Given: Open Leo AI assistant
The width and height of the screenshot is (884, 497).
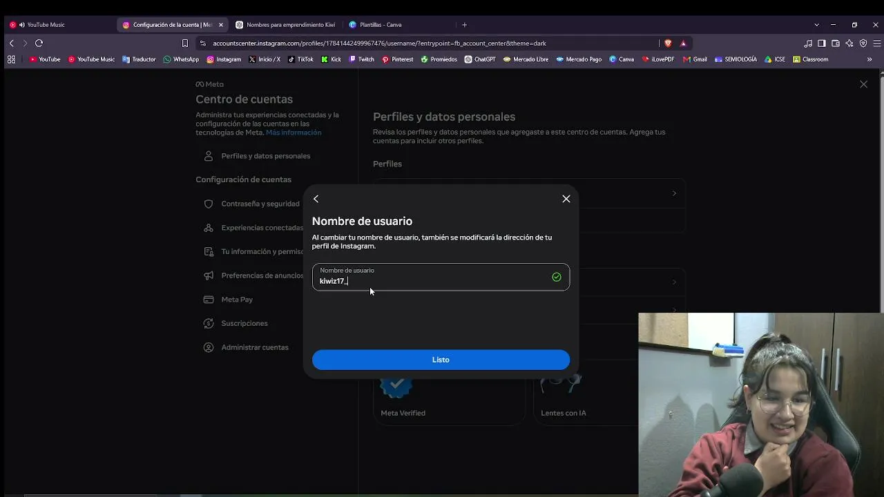Looking at the screenshot, I should (849, 43).
